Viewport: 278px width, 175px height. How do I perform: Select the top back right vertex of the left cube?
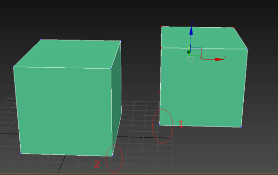pyautogui.click(x=121, y=40)
